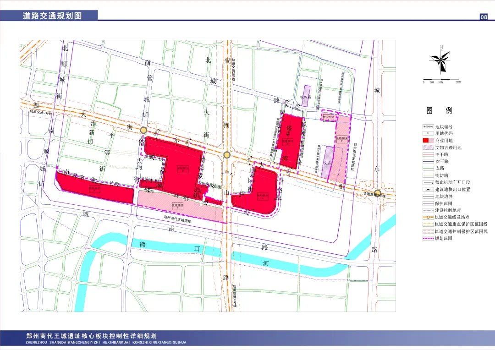Click the north arrow compass rose
495x350 pixels.
pyautogui.click(x=440, y=60)
